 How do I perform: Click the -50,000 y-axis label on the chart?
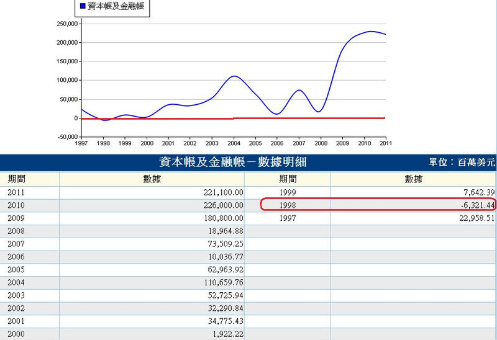pos(68,136)
